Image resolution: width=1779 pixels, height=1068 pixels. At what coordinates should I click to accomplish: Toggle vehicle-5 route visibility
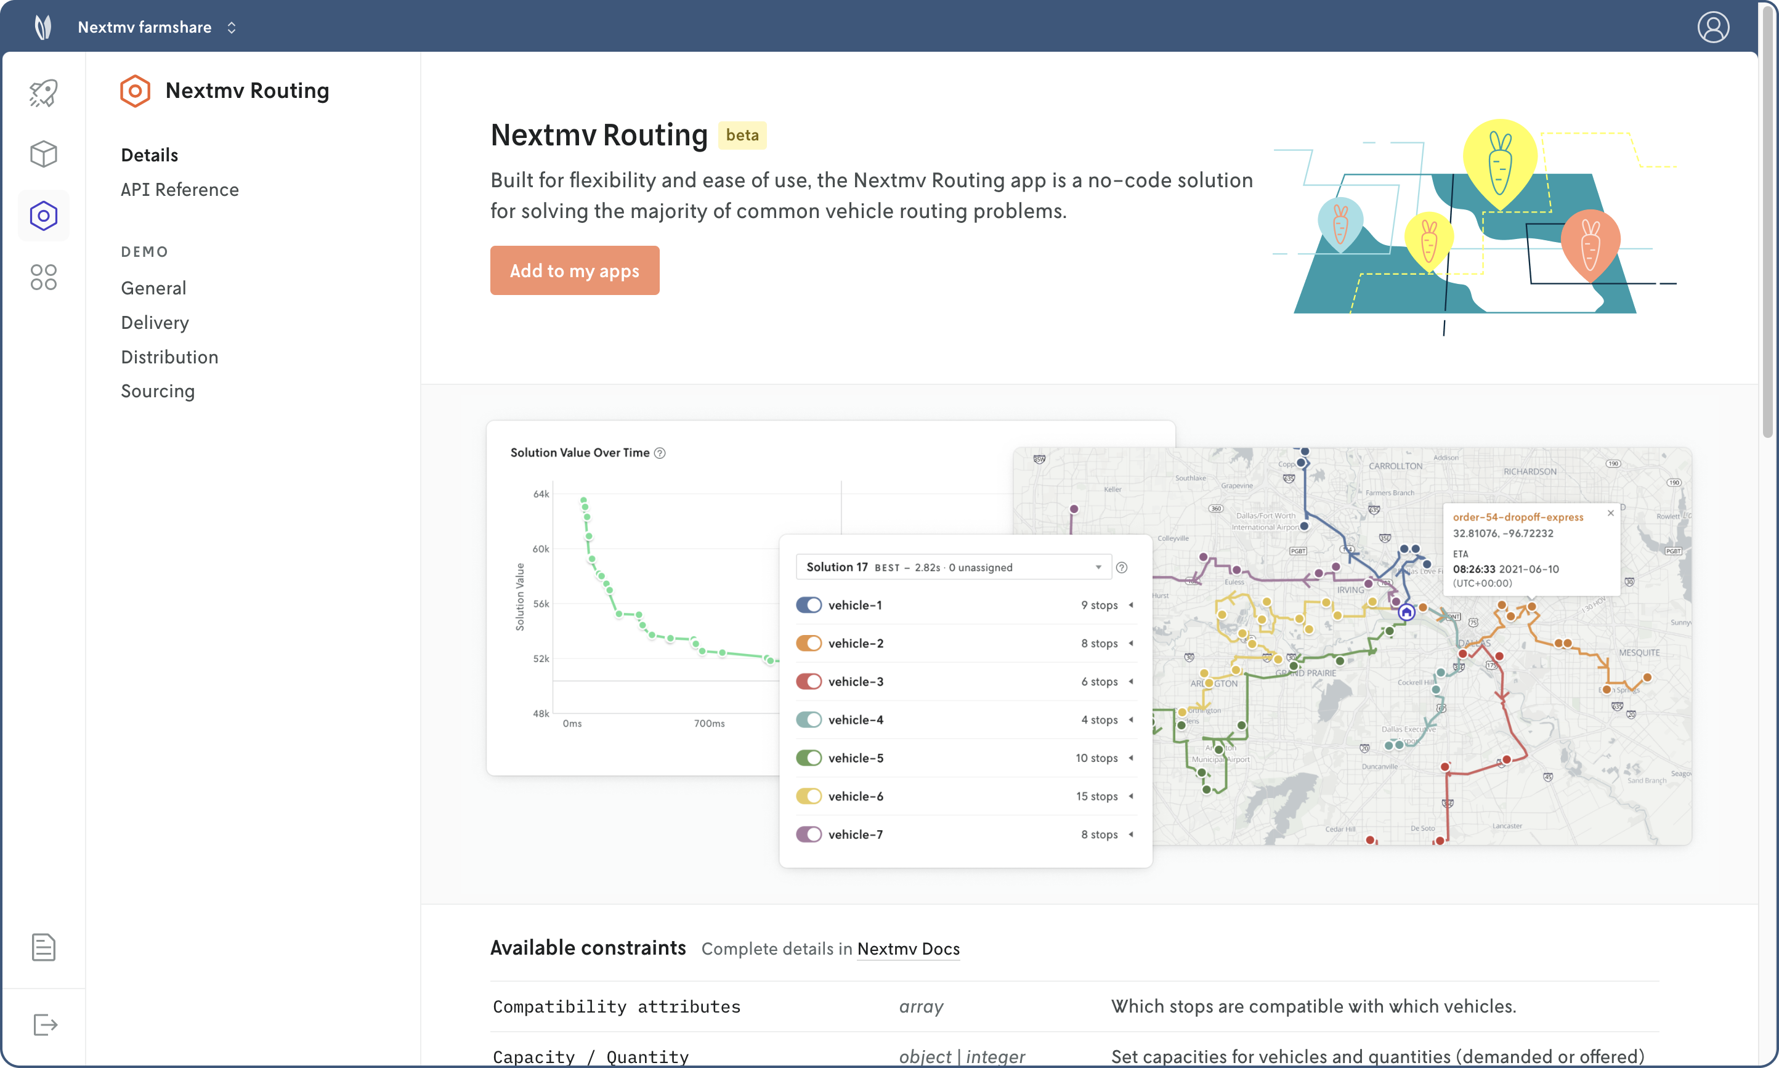(809, 758)
